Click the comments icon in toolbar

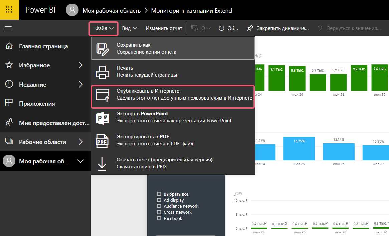click(195, 28)
